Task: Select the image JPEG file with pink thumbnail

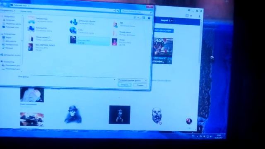Action: point(115,42)
